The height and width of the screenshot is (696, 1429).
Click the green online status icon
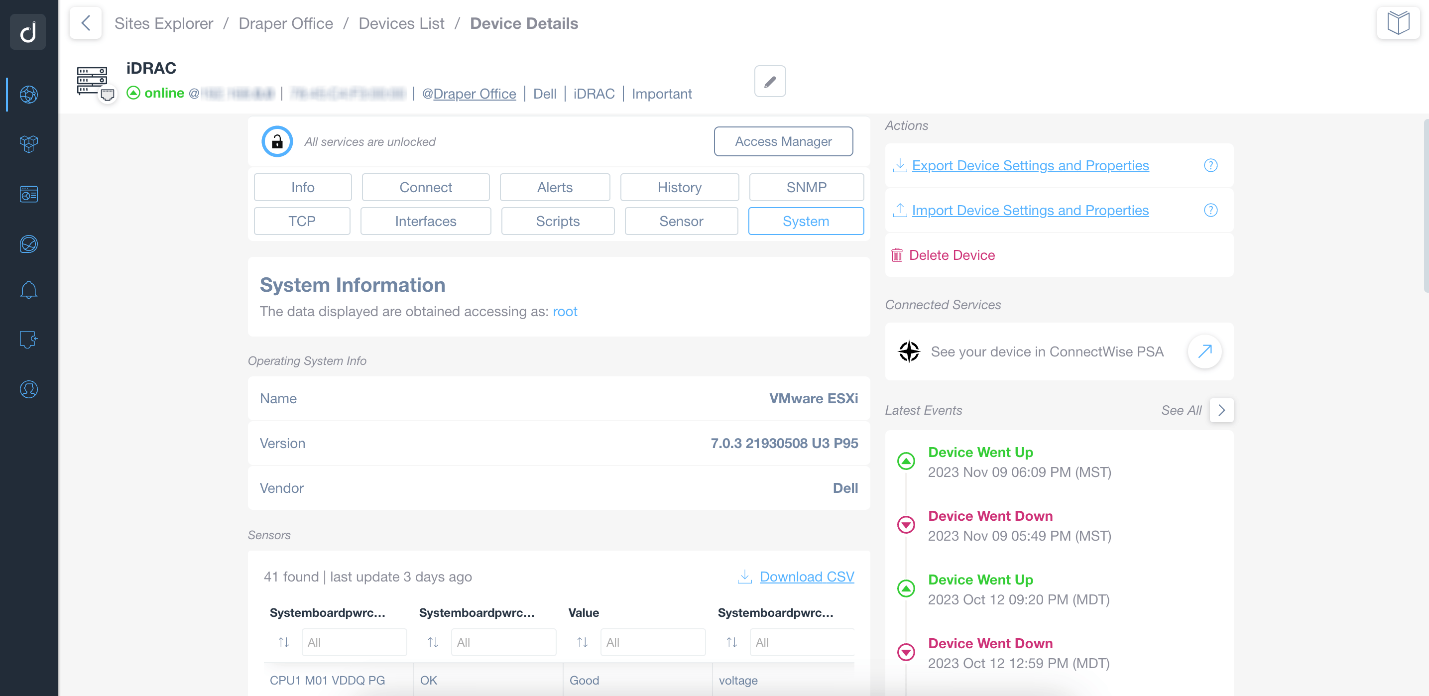click(133, 93)
